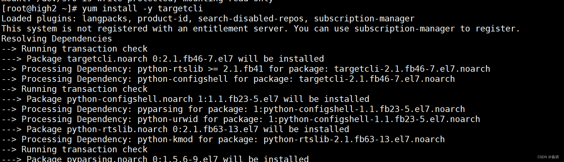Screen dimensions: 564x162
Task: Click Package pyparsing.noarch on last line
Action: pos(87,159)
